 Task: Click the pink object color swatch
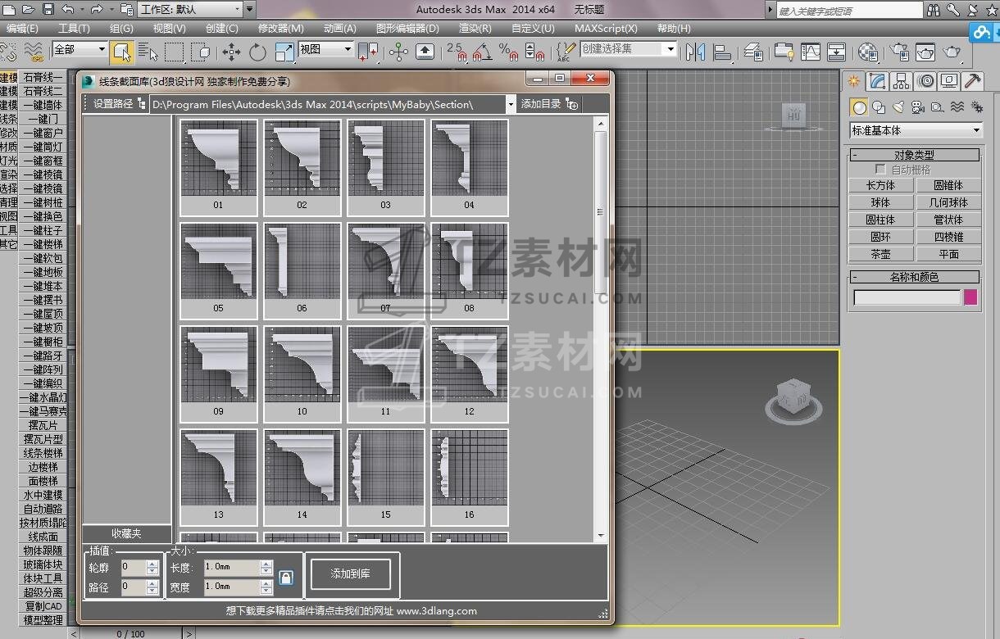tap(970, 297)
